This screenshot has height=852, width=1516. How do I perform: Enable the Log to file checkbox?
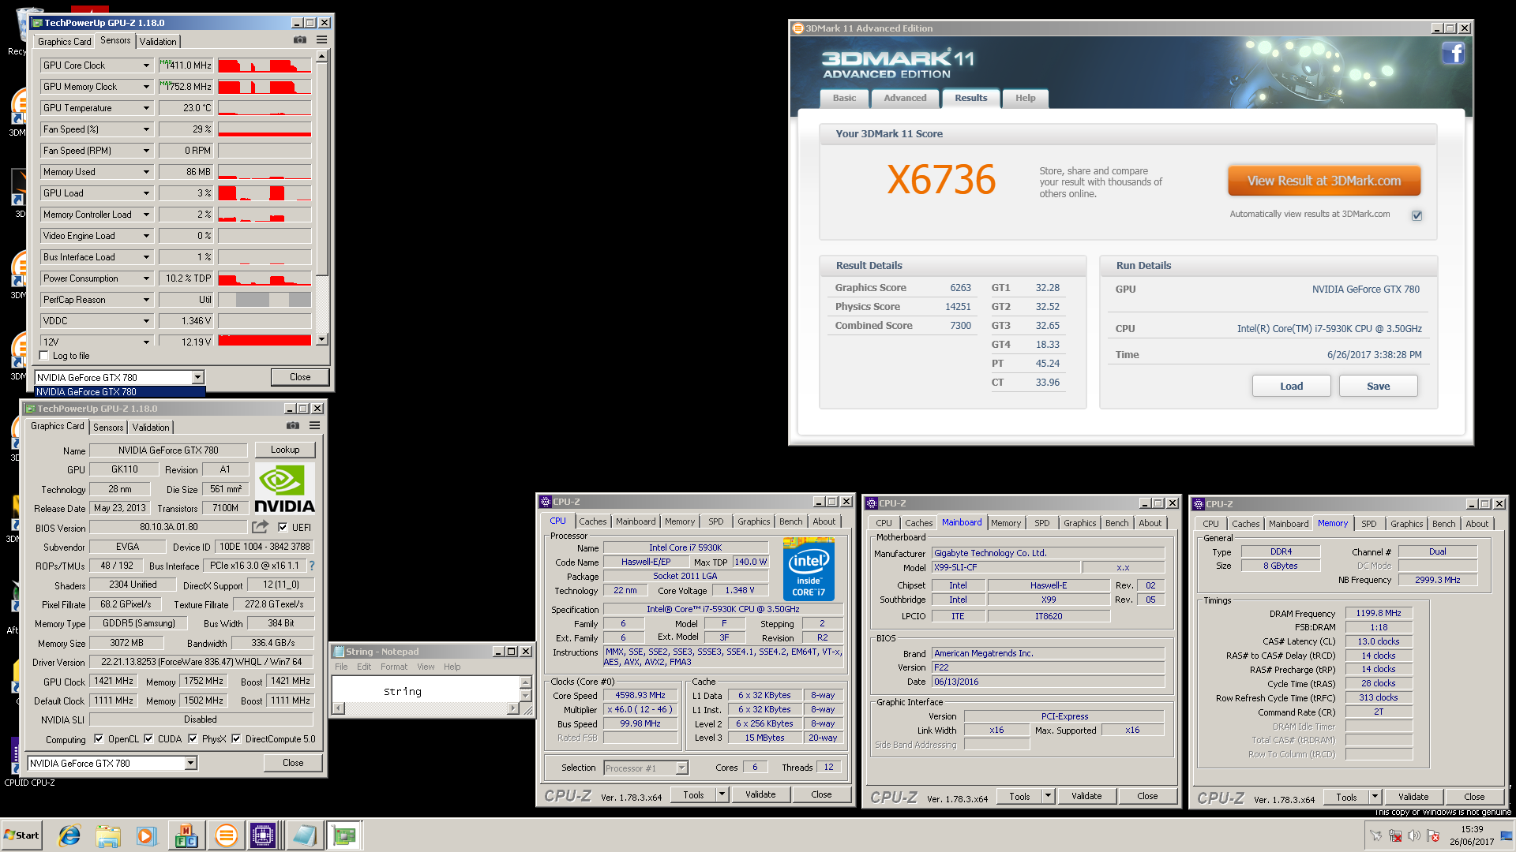click(44, 356)
